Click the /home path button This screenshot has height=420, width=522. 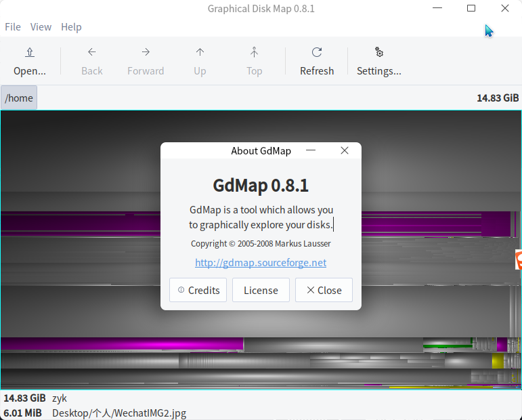19,98
